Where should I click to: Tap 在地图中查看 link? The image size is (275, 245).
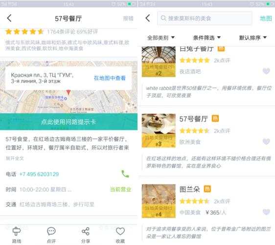(110, 78)
